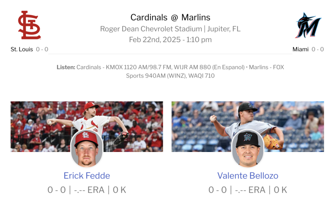The image size is (335, 223).
Task: Click the St. Louis 0 - 0 record
Action: coord(42,49)
